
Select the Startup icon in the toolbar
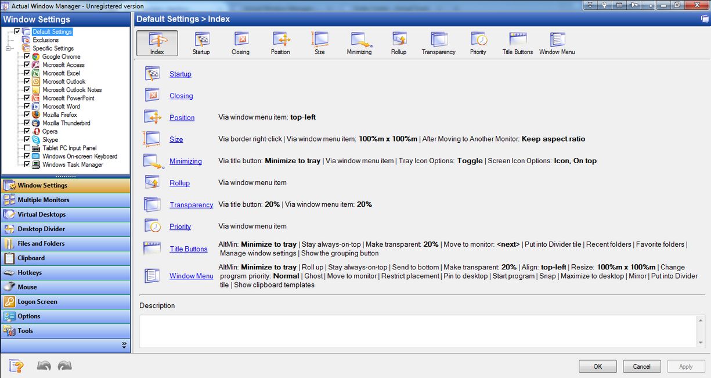tap(201, 42)
